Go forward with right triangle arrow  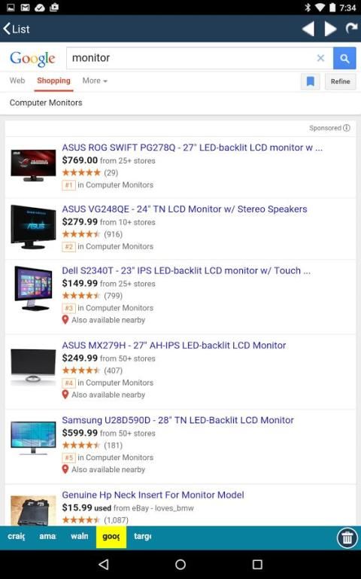coord(330,29)
